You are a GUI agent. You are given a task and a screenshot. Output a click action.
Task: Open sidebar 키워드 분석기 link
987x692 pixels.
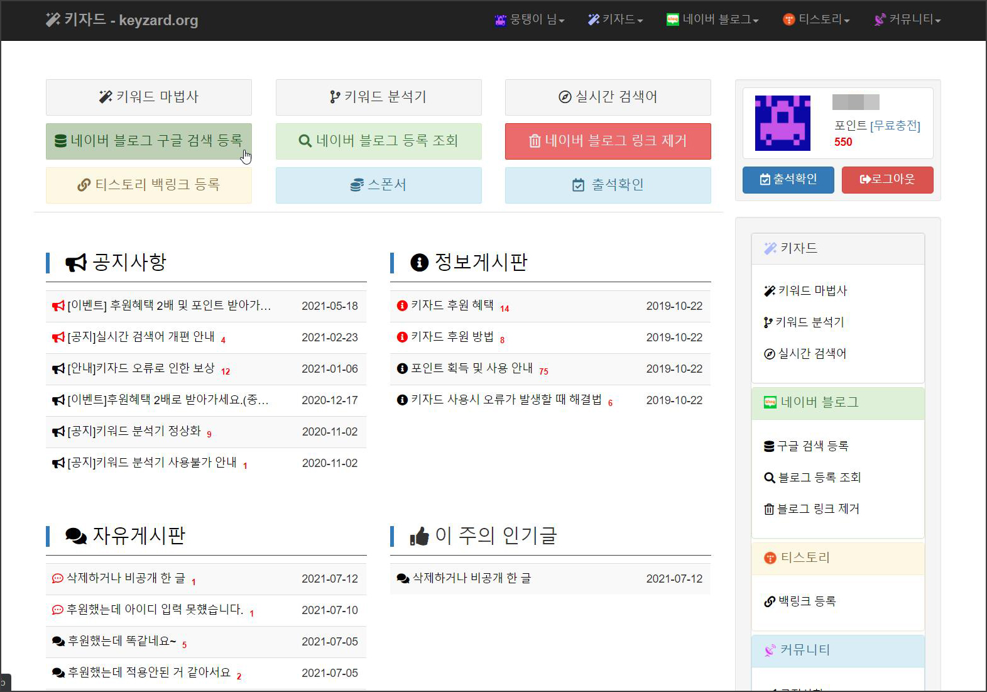[x=804, y=322]
